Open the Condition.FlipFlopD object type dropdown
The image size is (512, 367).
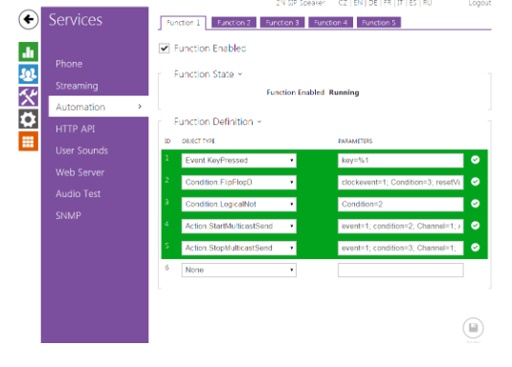239,183
